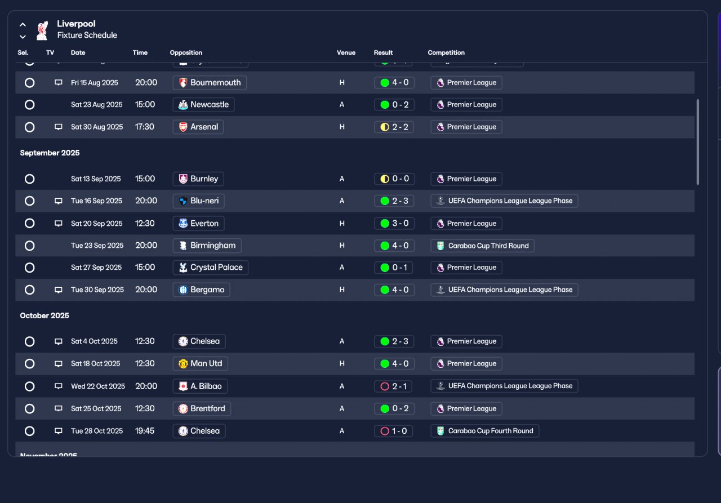Click the October 2025 month heading

[44, 316]
